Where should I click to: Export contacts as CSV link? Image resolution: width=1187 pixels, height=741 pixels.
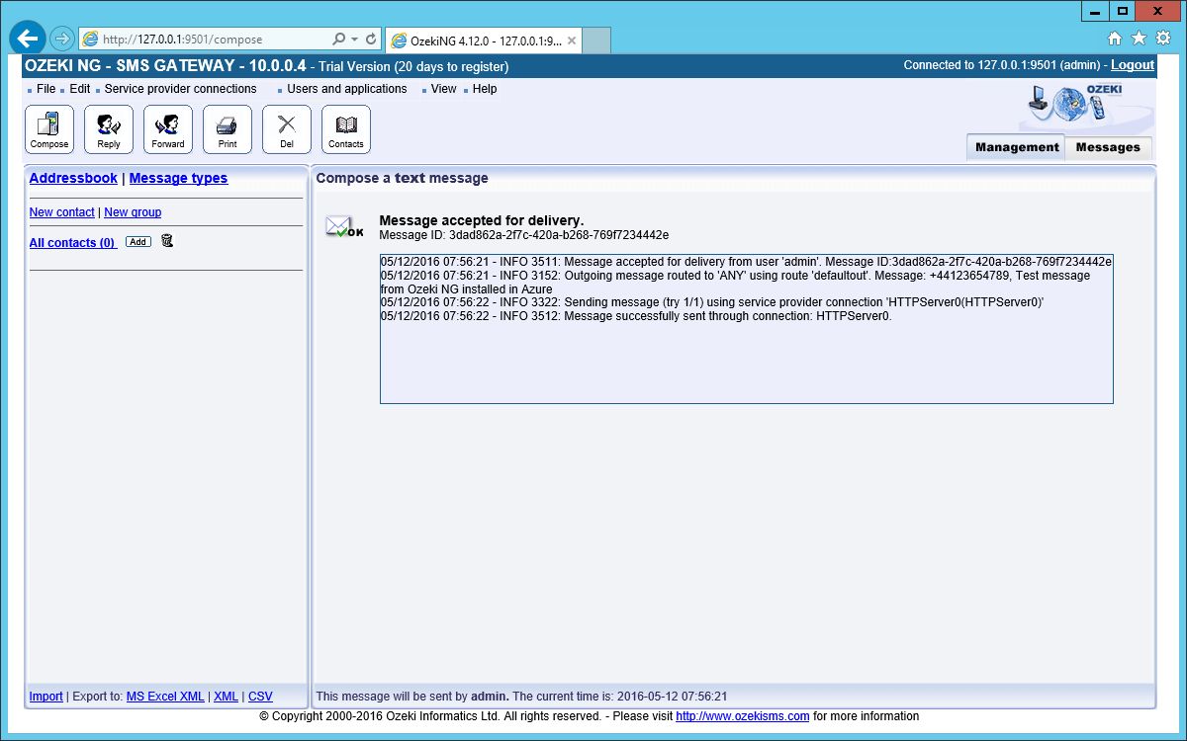coord(260,697)
